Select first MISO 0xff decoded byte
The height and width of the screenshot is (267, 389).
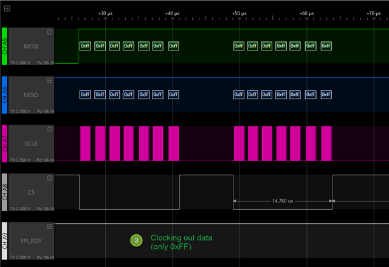pyautogui.click(x=85, y=94)
